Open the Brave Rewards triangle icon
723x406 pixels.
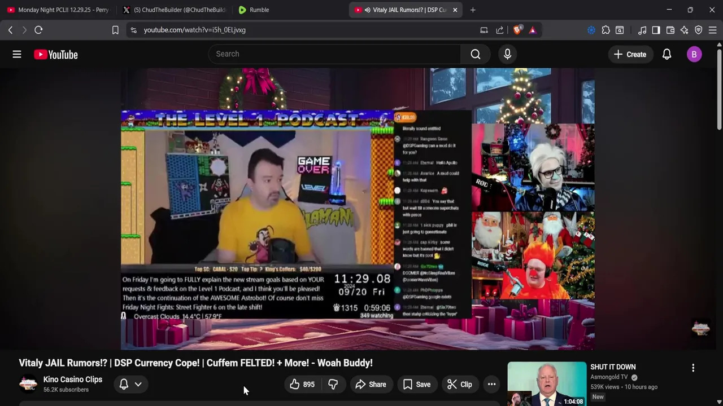pyautogui.click(x=533, y=30)
